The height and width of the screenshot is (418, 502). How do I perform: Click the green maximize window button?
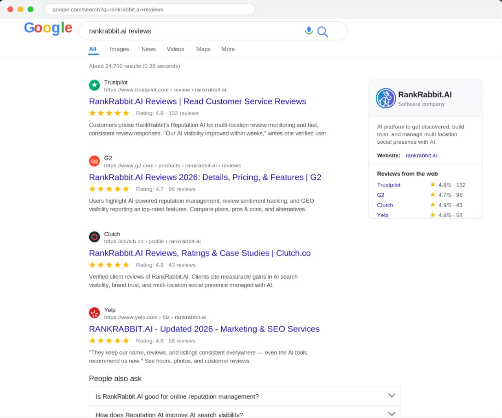coord(31,9)
